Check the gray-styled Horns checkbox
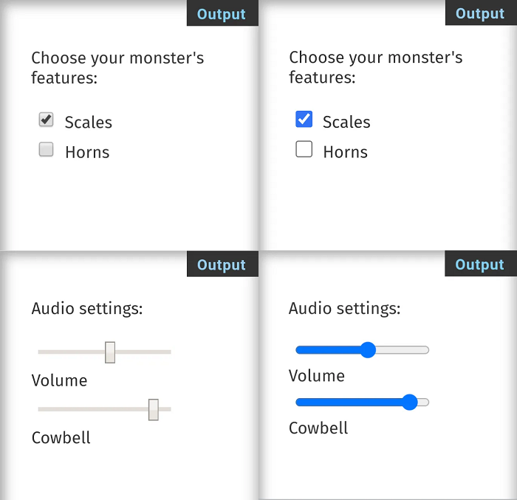The width and height of the screenshot is (517, 500). point(46,150)
